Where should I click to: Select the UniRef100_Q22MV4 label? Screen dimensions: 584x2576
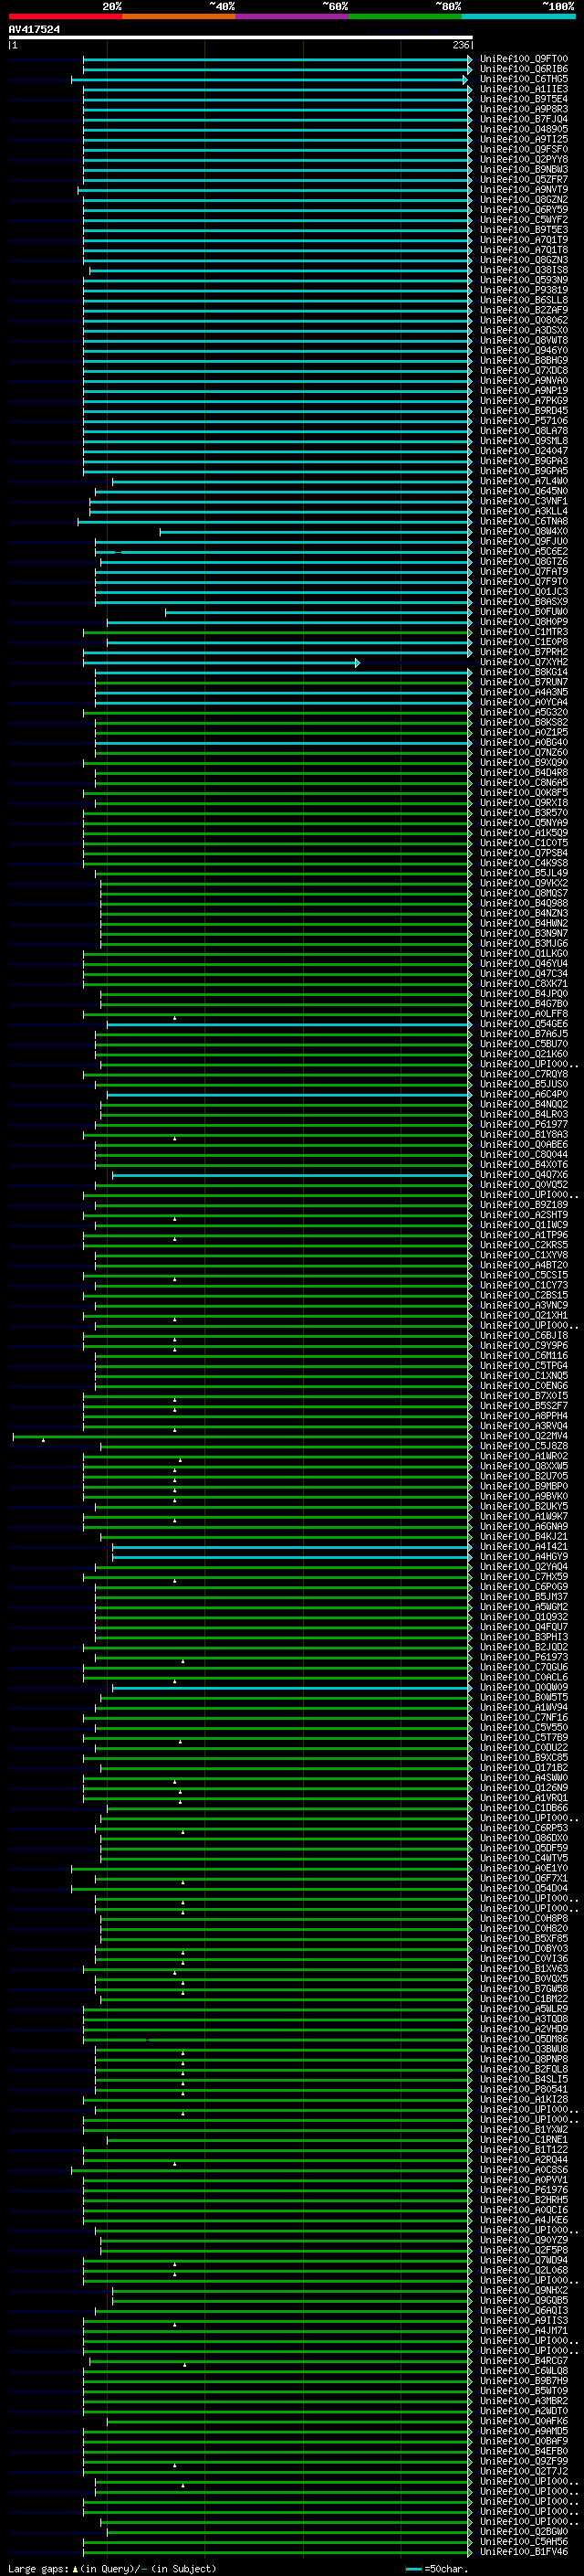523,1436
